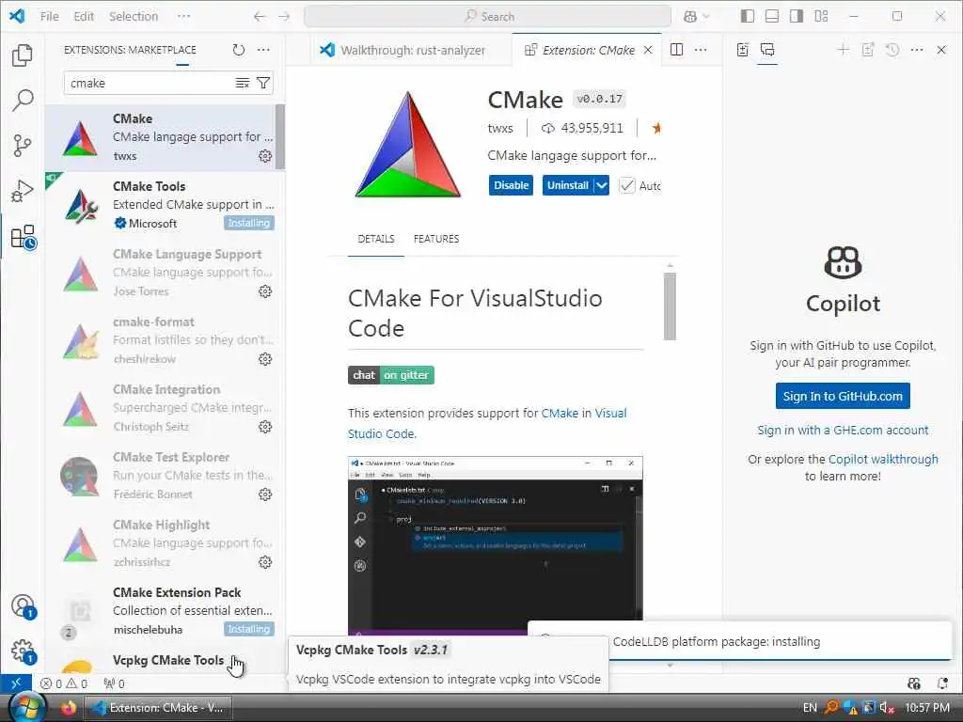Open manage gear for CMake by twxs
Image resolution: width=963 pixels, height=722 pixels.
(x=265, y=156)
